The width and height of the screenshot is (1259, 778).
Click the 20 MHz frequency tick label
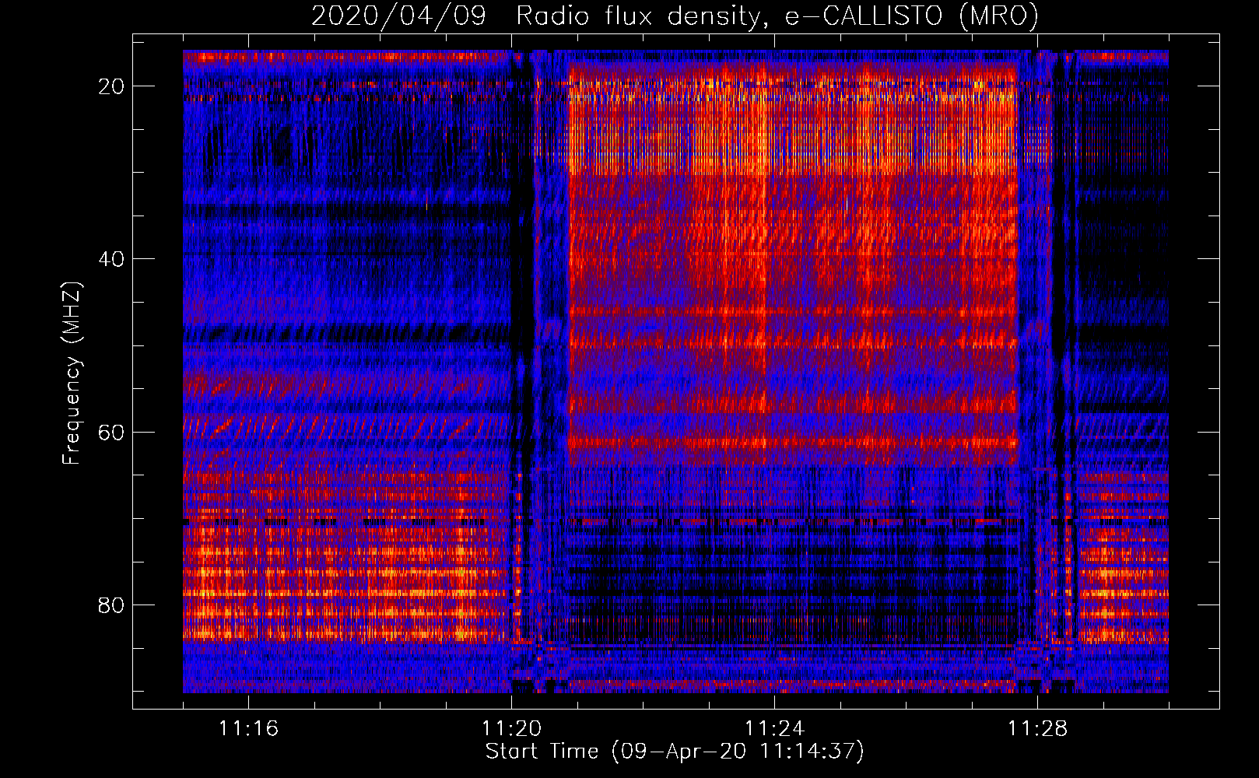point(112,86)
